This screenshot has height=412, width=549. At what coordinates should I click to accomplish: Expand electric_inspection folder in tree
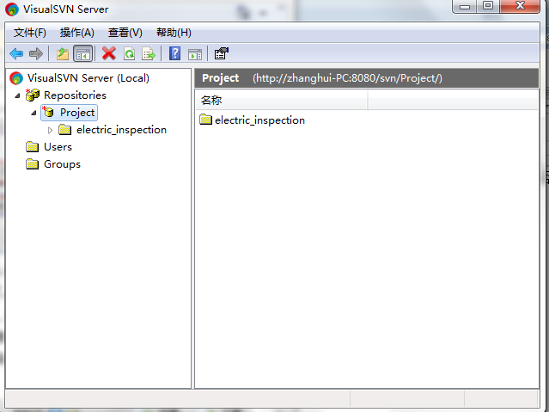50,130
